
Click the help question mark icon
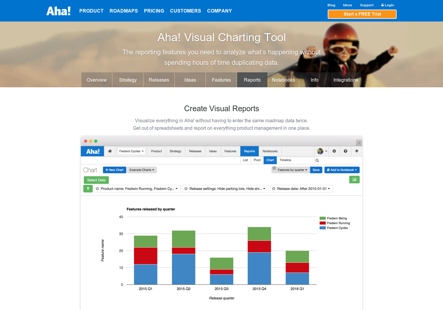click(x=345, y=151)
